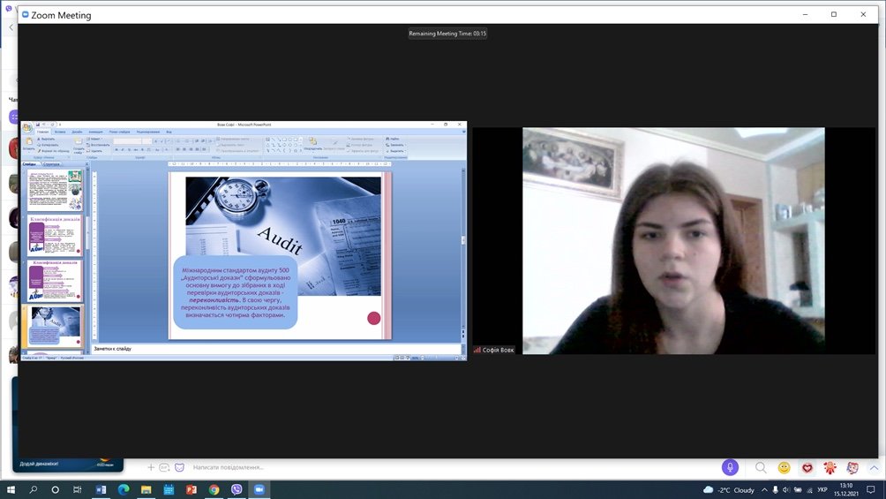Open system tray volume icon

click(x=786, y=490)
